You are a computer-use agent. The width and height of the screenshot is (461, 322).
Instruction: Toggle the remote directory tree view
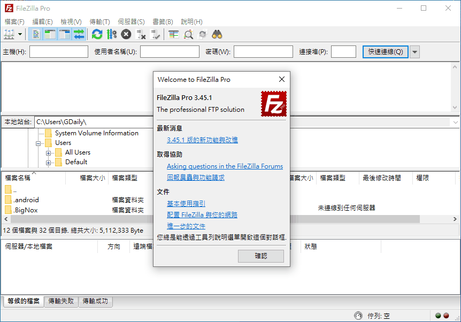pos(65,34)
